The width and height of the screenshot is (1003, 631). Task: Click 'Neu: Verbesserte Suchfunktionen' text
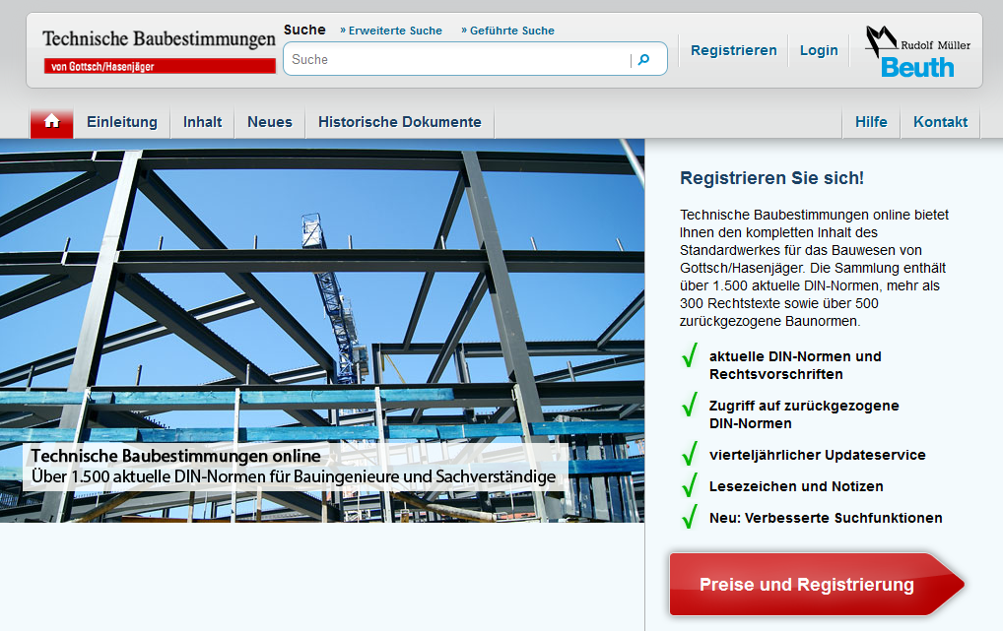[x=826, y=518]
